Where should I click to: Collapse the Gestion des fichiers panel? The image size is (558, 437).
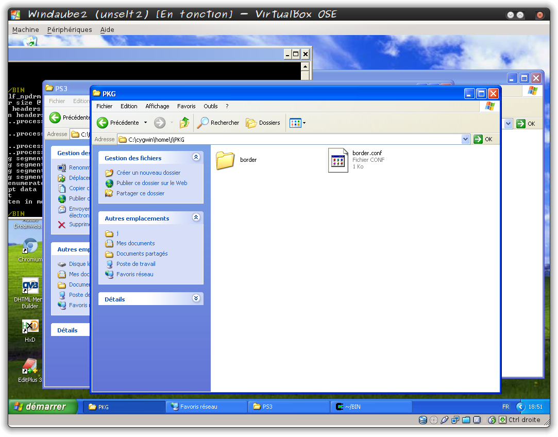click(x=196, y=157)
